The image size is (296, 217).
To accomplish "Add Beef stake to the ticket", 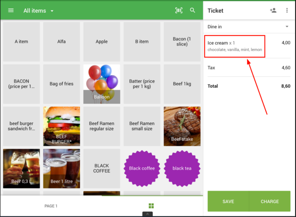I will (182, 126).
